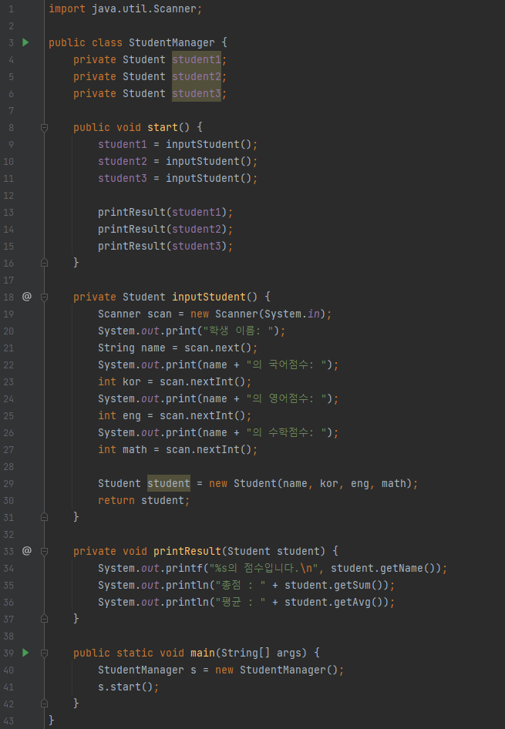Run StudentManager class from line 3 gutter arrow
The image size is (505, 729).
(25, 42)
